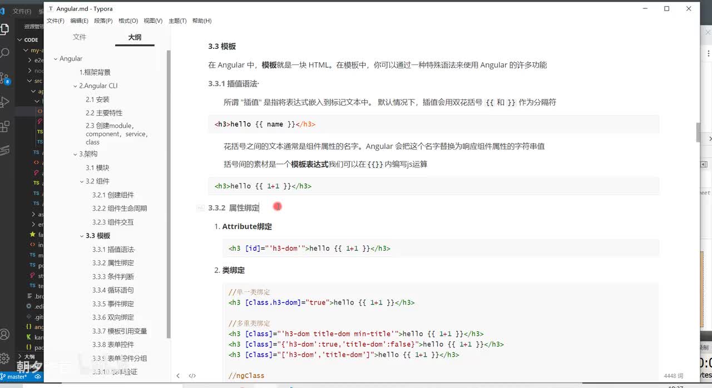Jump to 1.框架背景 in outline
The width and height of the screenshot is (712, 388).
[x=95, y=72]
